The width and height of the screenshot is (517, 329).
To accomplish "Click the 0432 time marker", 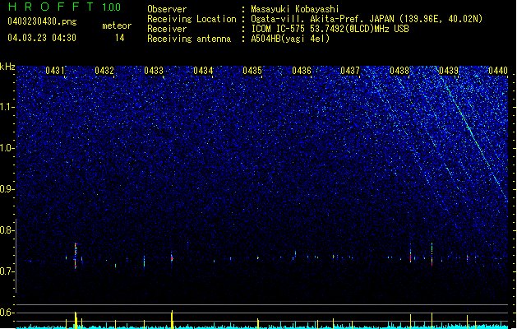I will point(104,70).
